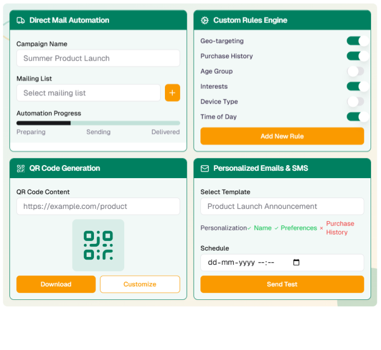Turn on the Device Type toggle
The image size is (381, 350).
(x=355, y=101)
